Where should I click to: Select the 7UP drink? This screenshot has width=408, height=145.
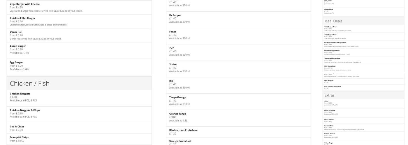click(172, 48)
